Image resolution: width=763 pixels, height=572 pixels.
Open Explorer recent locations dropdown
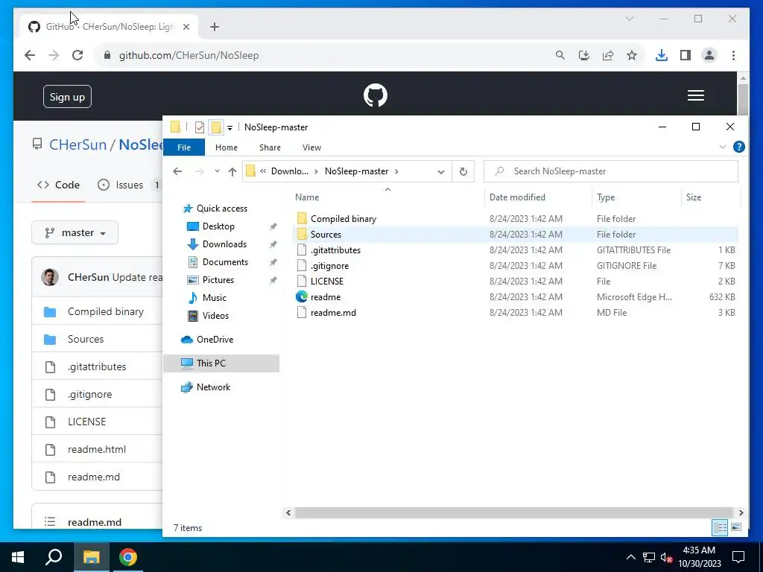[217, 171]
